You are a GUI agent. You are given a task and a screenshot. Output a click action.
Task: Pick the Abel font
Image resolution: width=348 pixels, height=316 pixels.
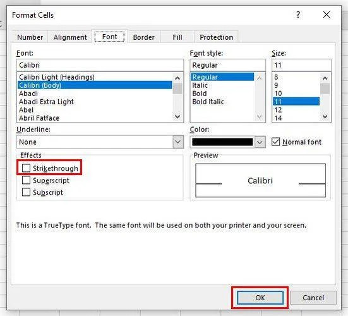tap(95, 110)
